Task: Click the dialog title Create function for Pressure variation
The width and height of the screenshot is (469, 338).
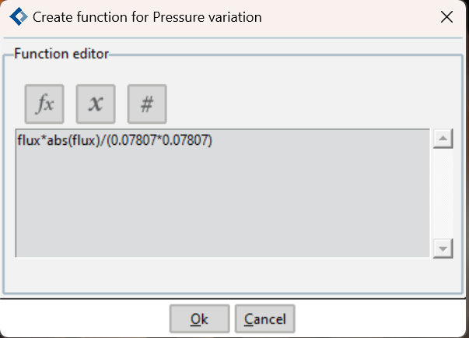Action: tap(147, 17)
